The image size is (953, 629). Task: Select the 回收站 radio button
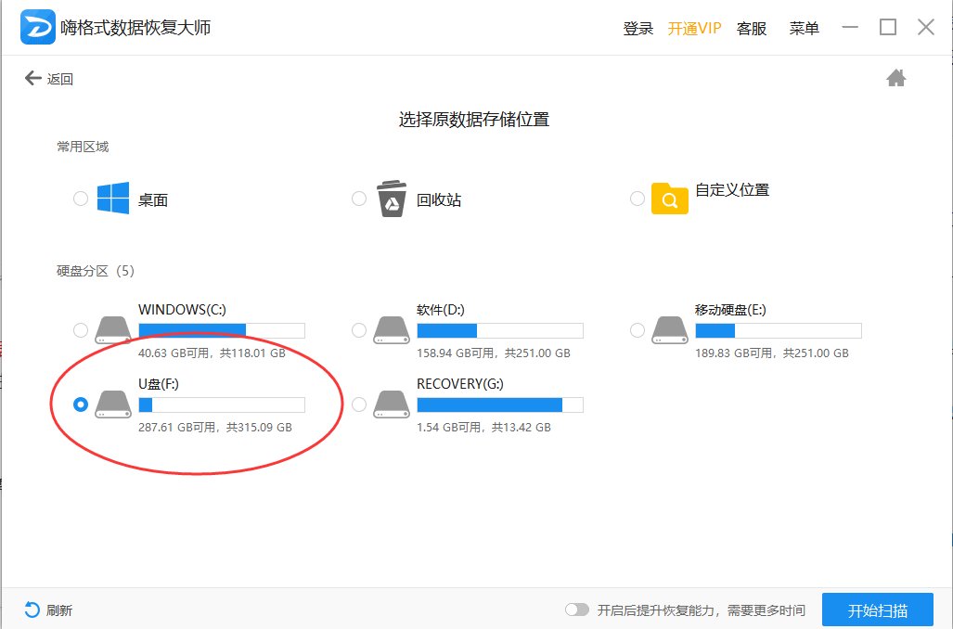359,198
